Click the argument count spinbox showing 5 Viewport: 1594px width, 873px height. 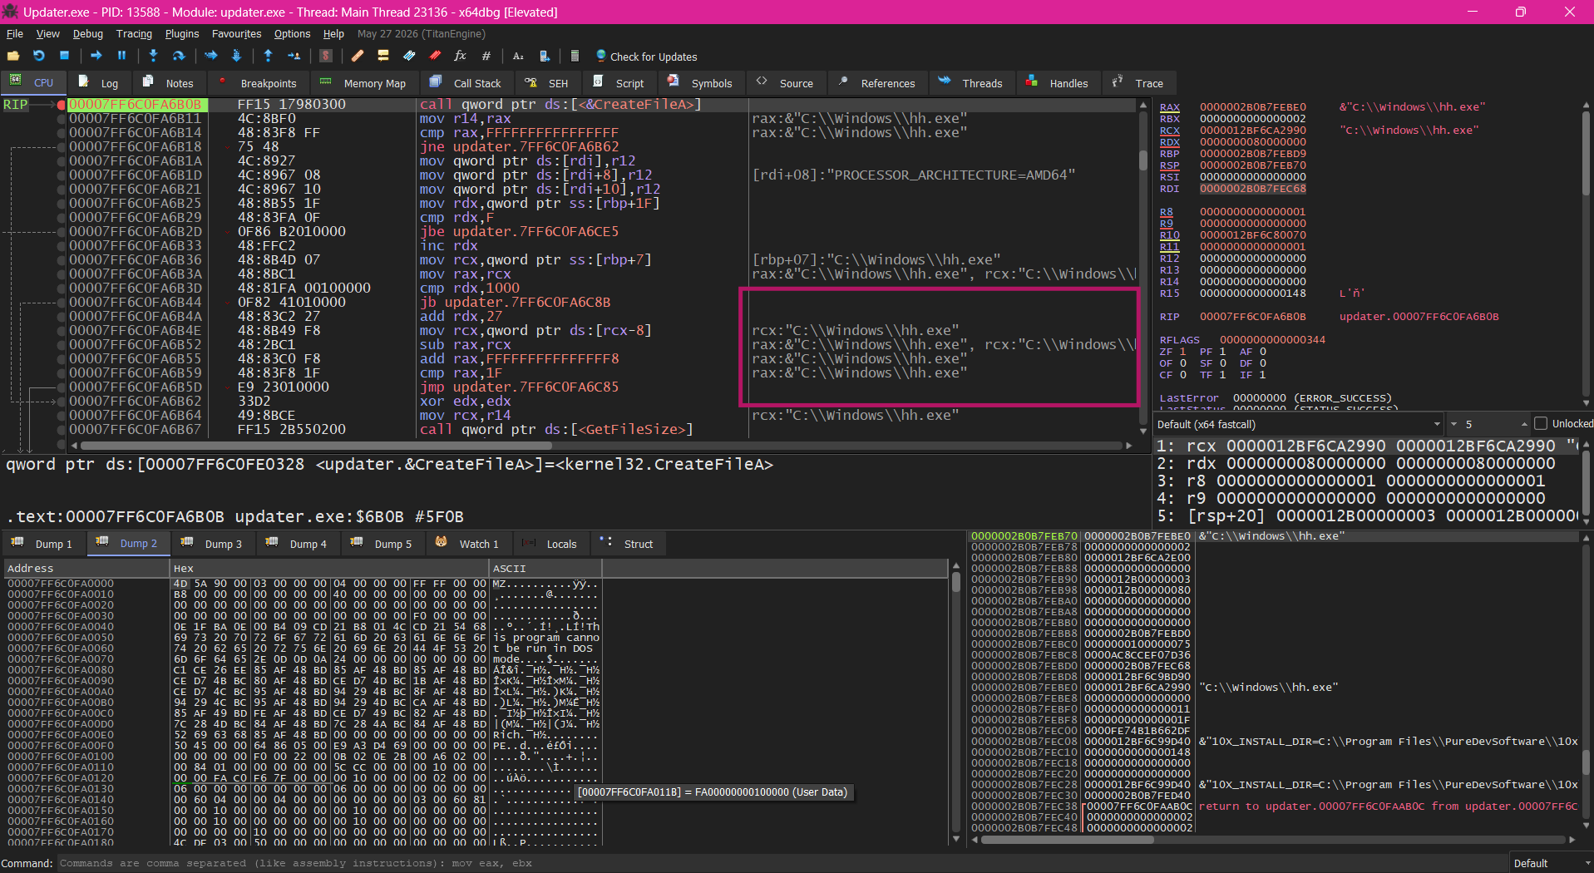point(1489,424)
